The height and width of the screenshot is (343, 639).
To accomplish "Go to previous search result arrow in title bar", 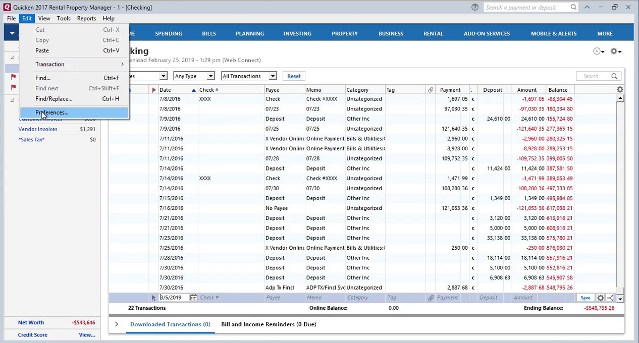I will point(587,7).
